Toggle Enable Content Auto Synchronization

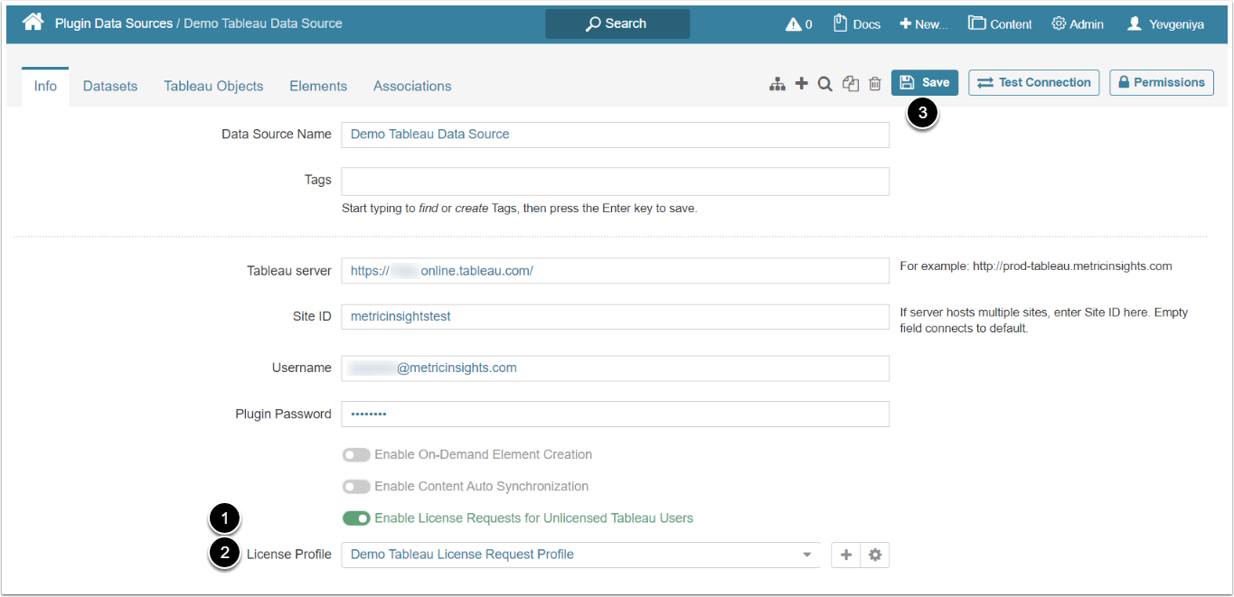tap(356, 486)
